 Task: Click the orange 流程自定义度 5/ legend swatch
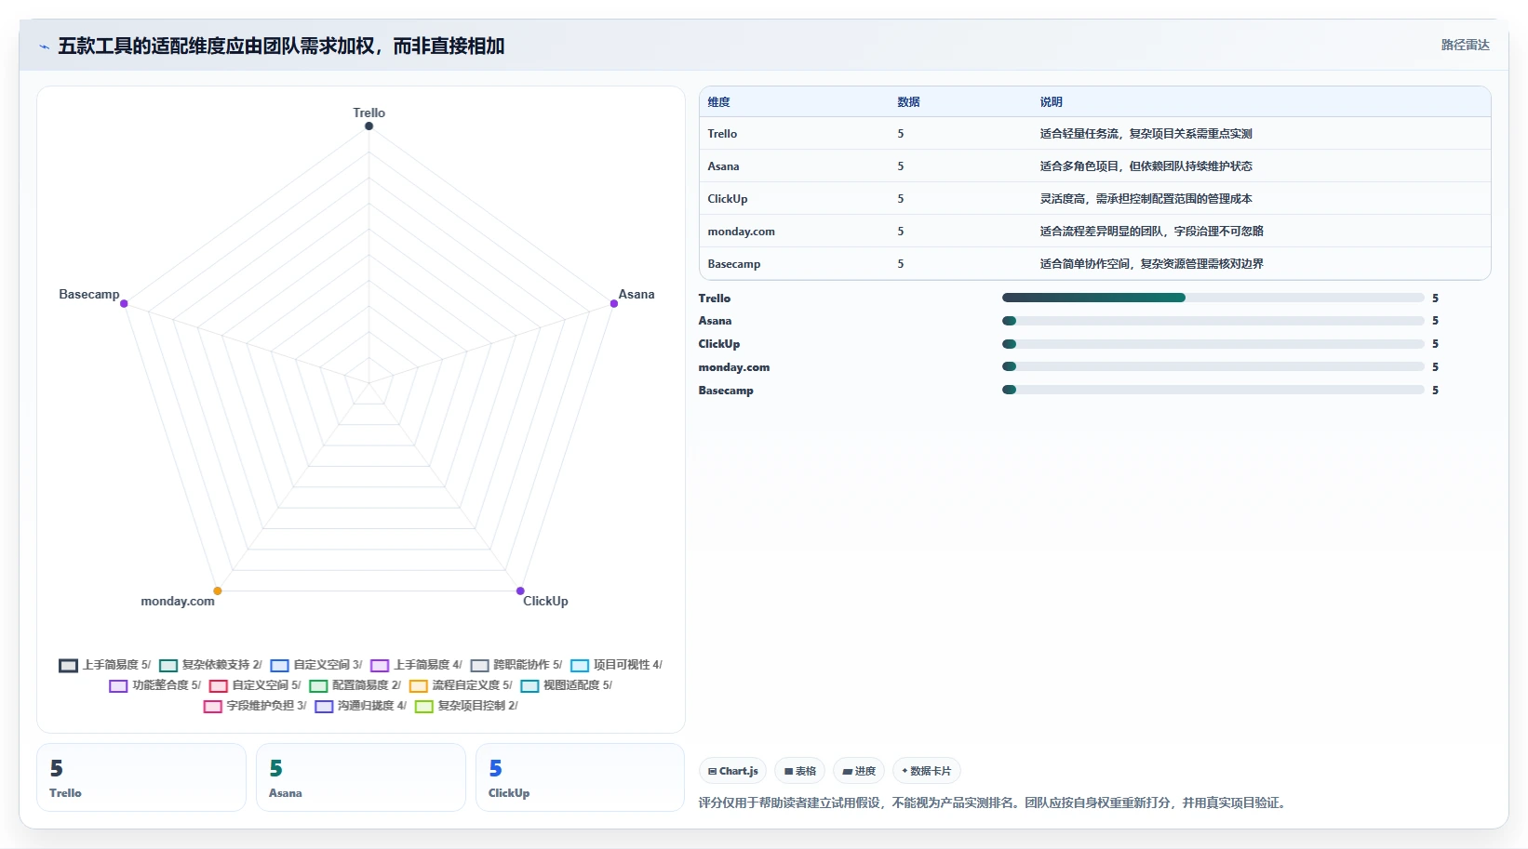(419, 686)
